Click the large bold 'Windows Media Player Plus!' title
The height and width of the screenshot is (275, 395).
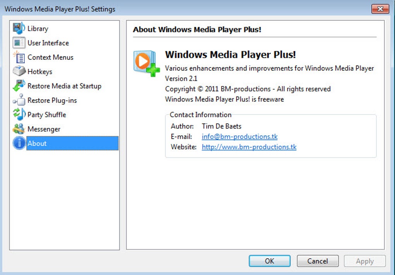(x=230, y=54)
